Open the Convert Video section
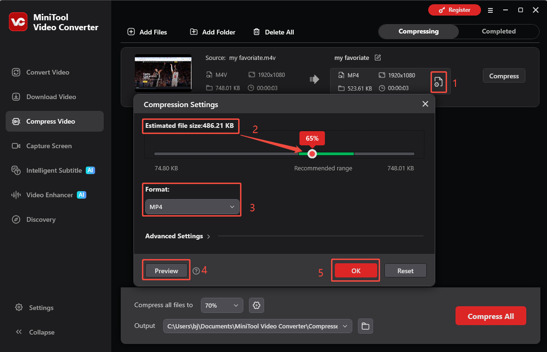 (54, 72)
